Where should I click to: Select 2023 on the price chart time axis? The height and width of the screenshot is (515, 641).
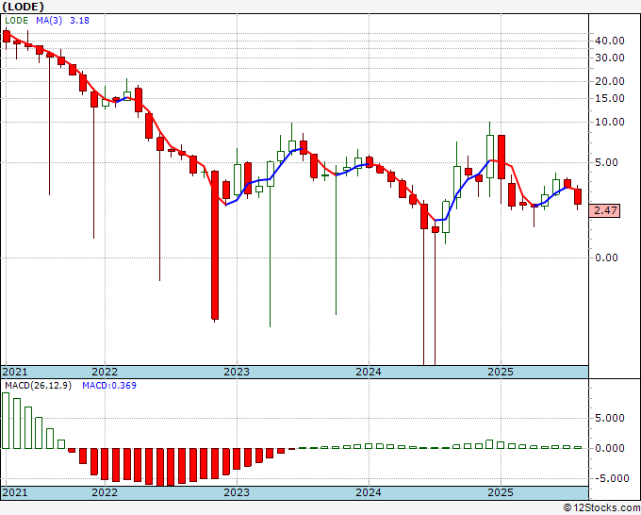point(237,372)
